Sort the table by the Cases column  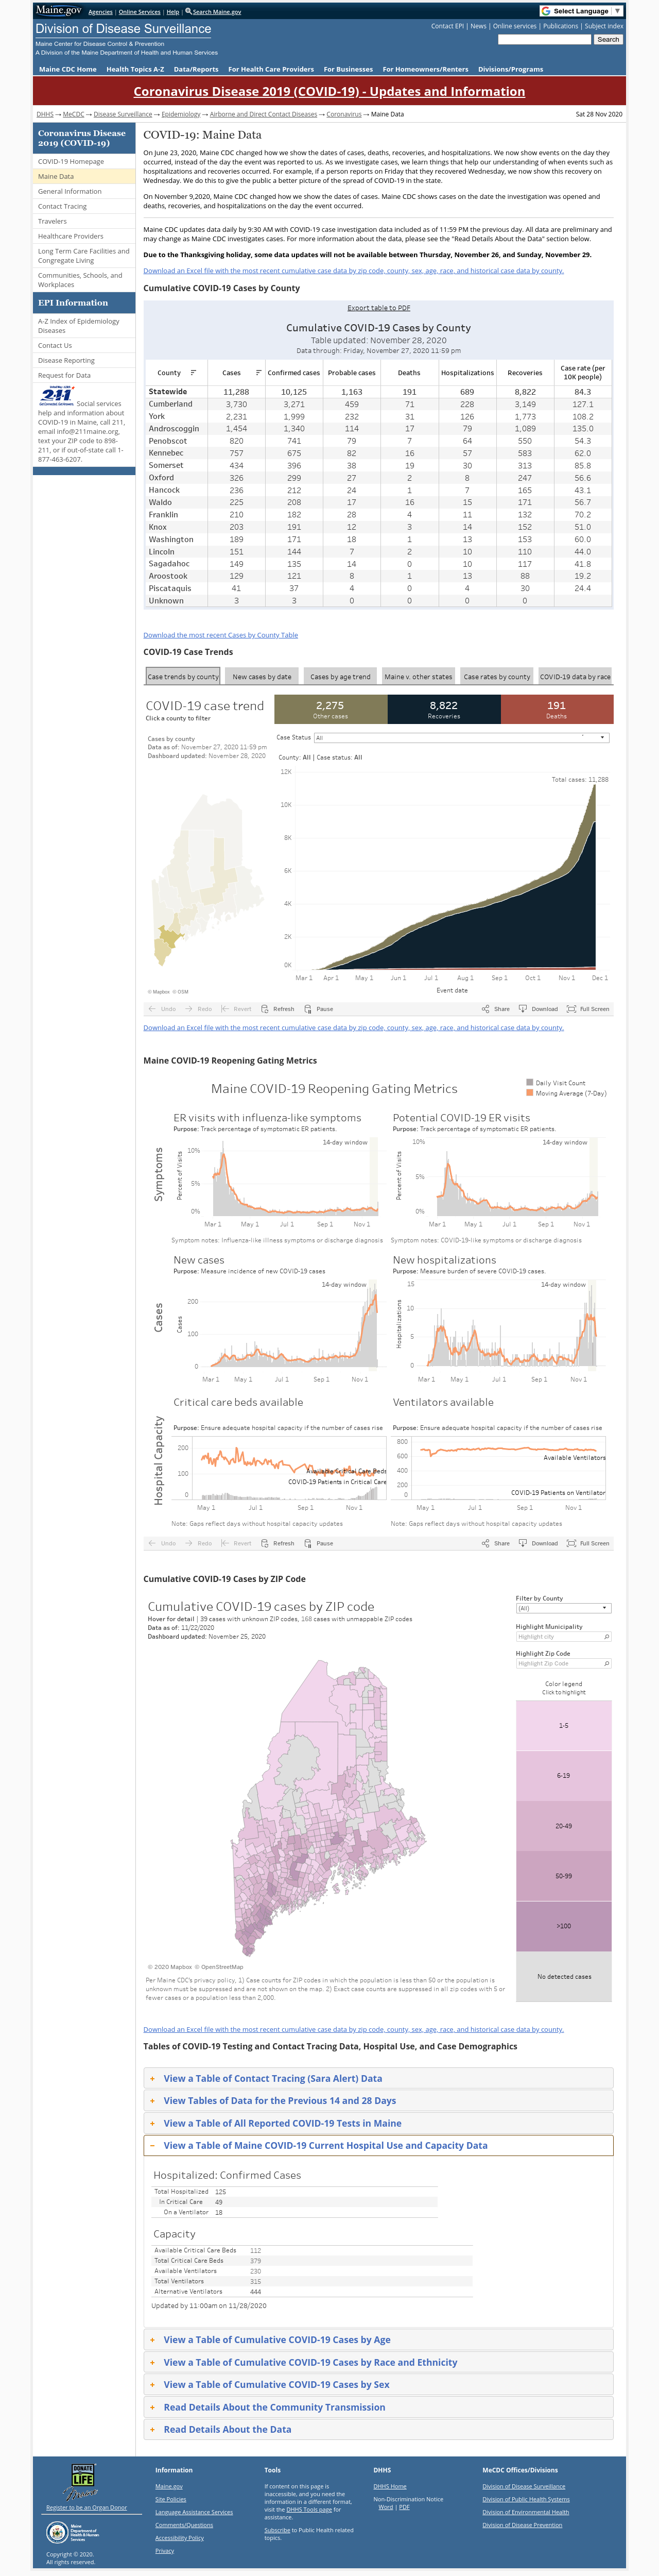coord(257,372)
